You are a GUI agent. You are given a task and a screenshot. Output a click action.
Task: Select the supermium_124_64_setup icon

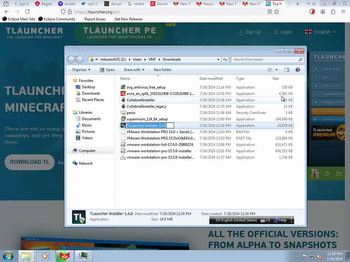123,119
